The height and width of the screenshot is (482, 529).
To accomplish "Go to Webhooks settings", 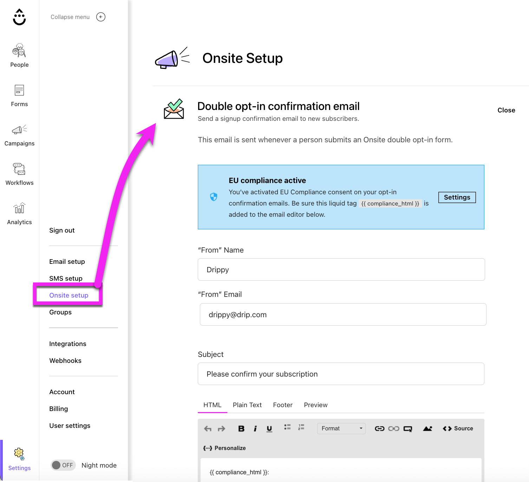I will [x=65, y=360].
